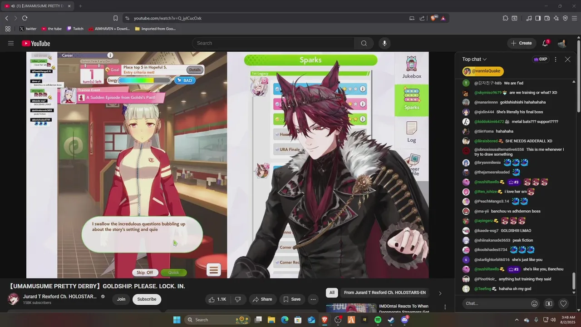581x327 pixels.
Task: Open Super Chat dollar icon
Action: coord(549,303)
